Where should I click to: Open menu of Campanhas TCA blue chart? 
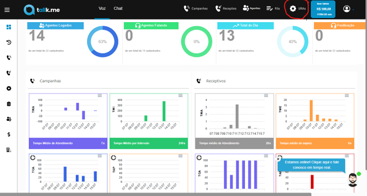point(100,156)
